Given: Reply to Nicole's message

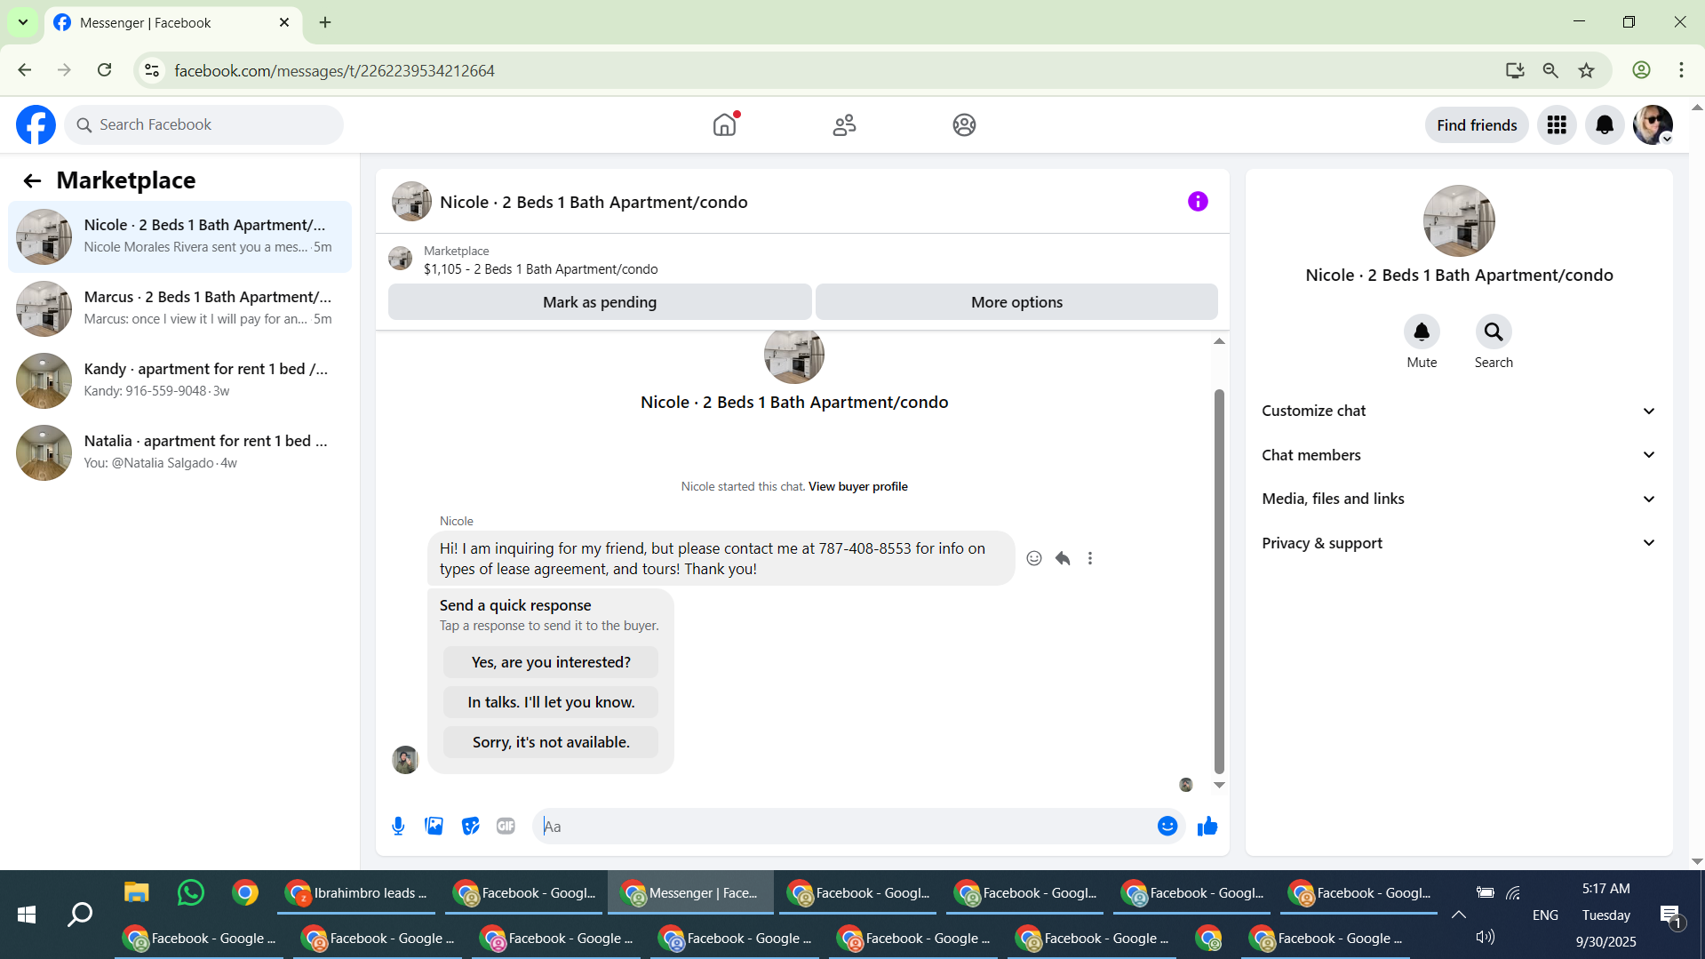Looking at the screenshot, I should pos(1063,558).
